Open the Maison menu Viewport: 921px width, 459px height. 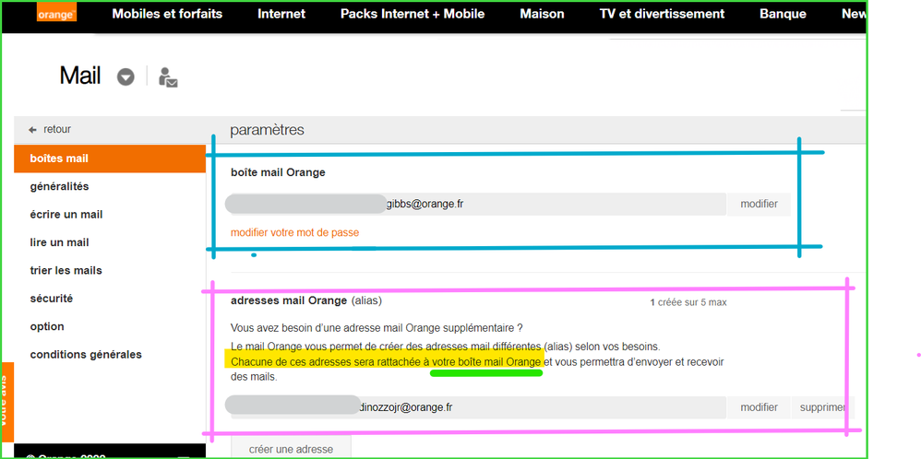542,14
